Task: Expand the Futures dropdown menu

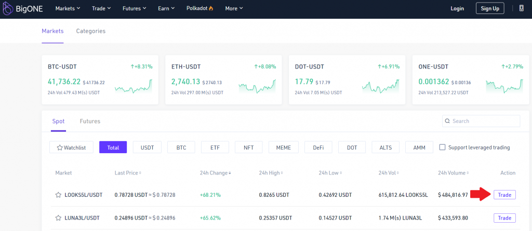Action: tap(135, 8)
